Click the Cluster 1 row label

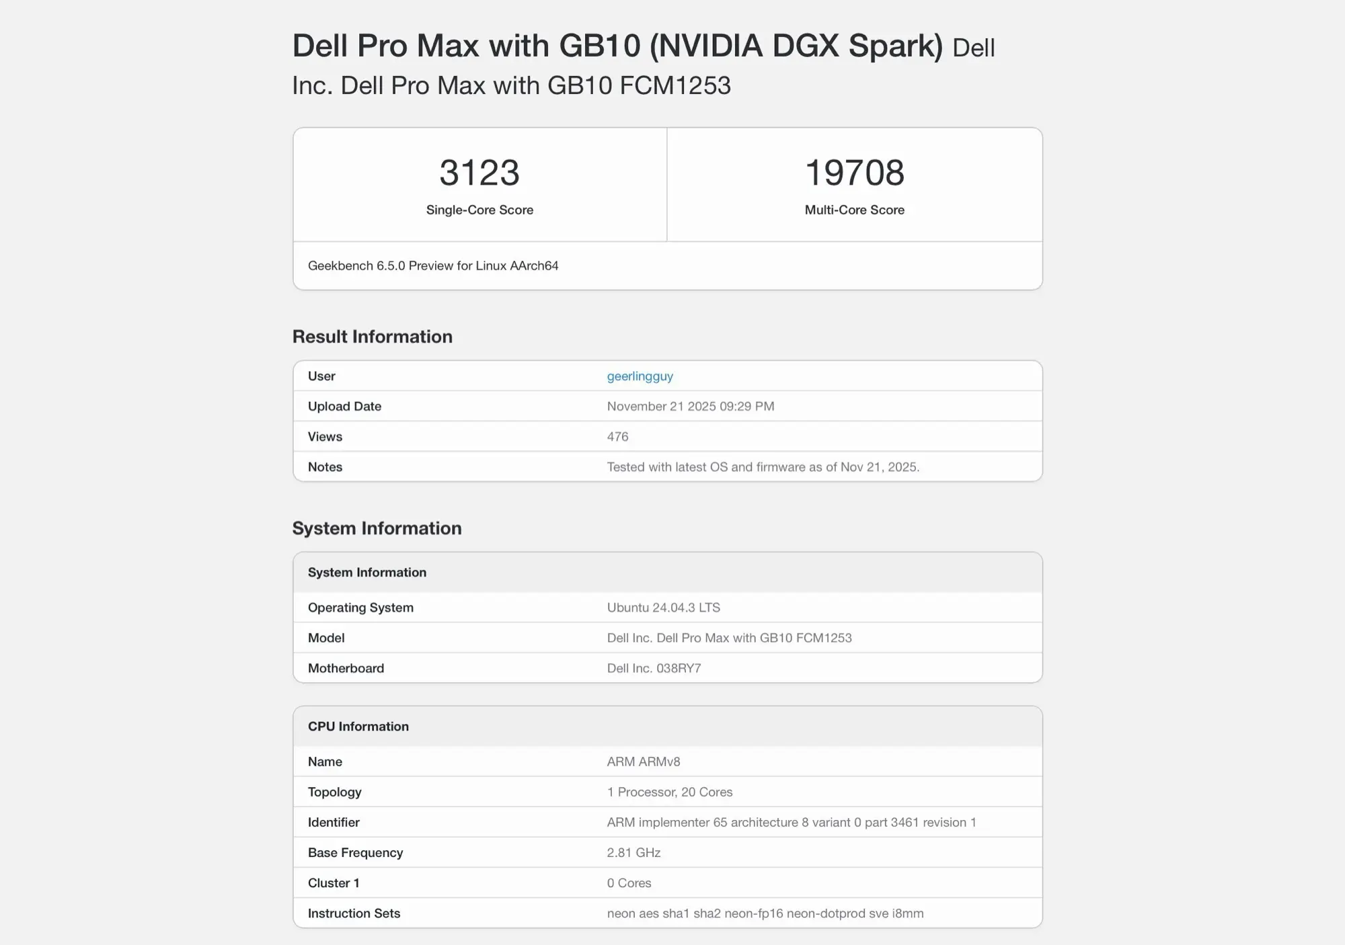334,883
